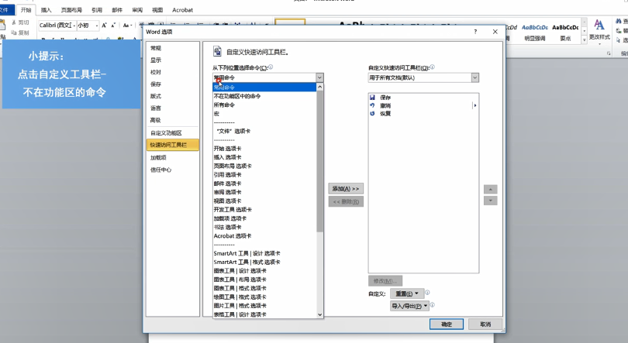Expand the styles gallery more arrow
This screenshot has height=343, width=628.
pyautogui.click(x=585, y=40)
